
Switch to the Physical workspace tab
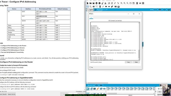tap(99, 10)
